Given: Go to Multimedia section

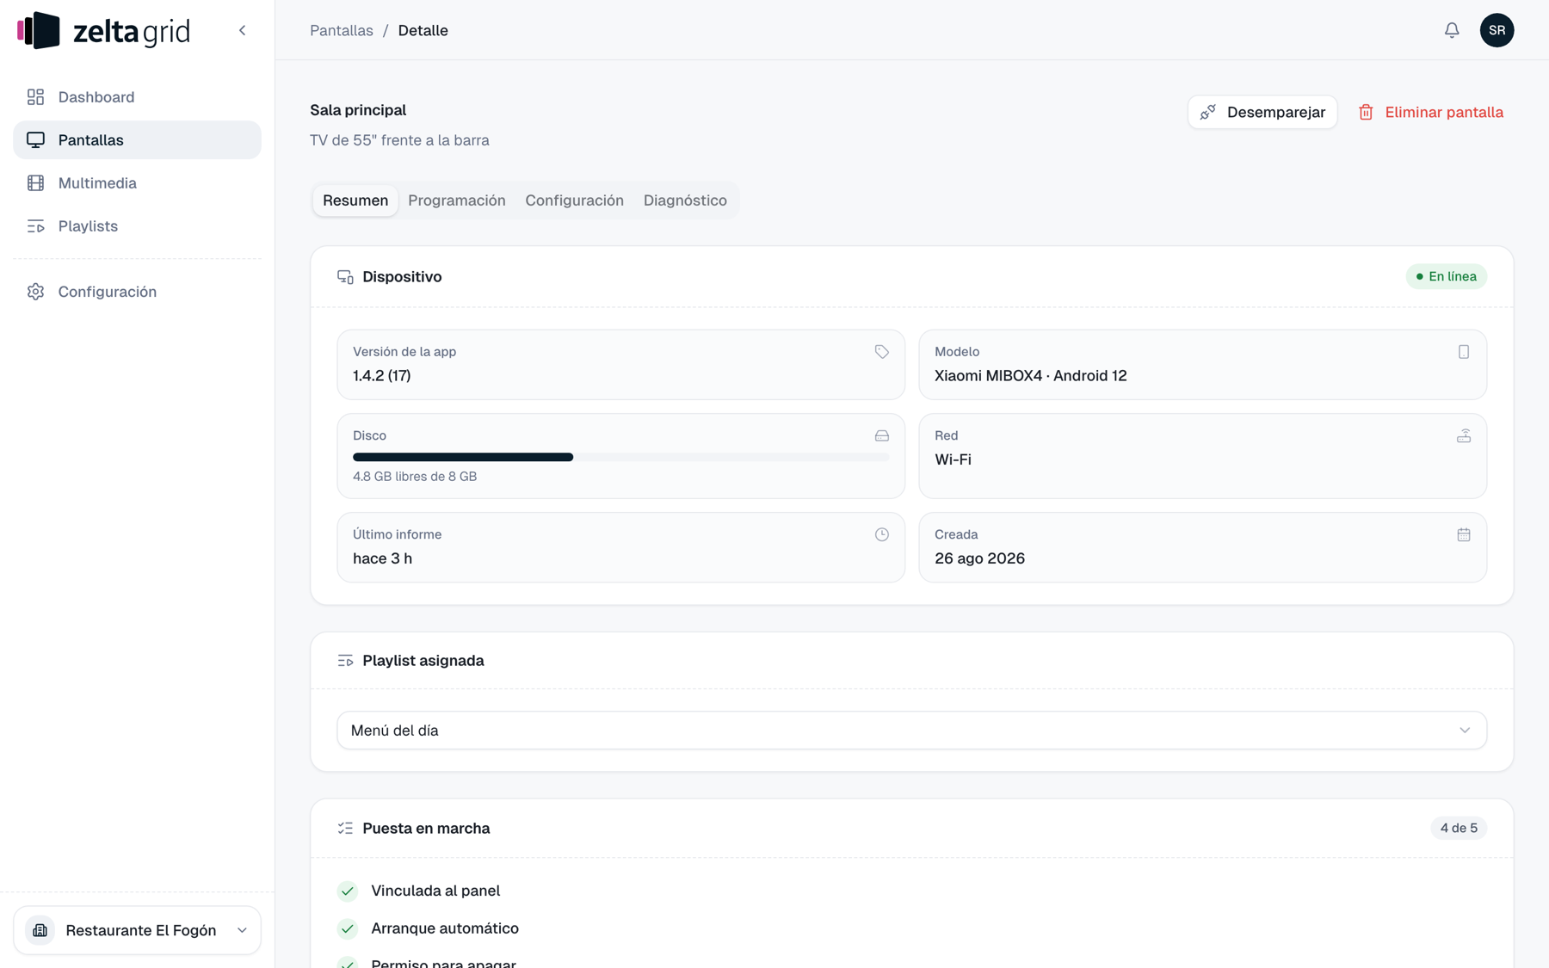Looking at the screenshot, I should (x=137, y=183).
